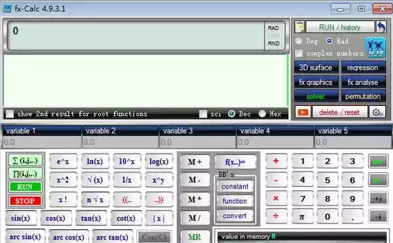Click the number 7 key
Screen dimensions: 393x243
(302, 199)
